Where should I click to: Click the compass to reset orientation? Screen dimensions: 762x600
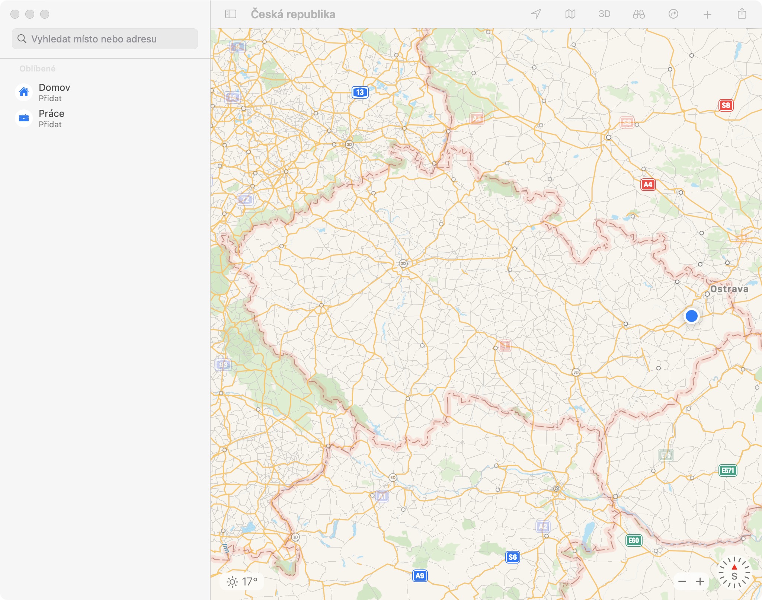[734, 572]
